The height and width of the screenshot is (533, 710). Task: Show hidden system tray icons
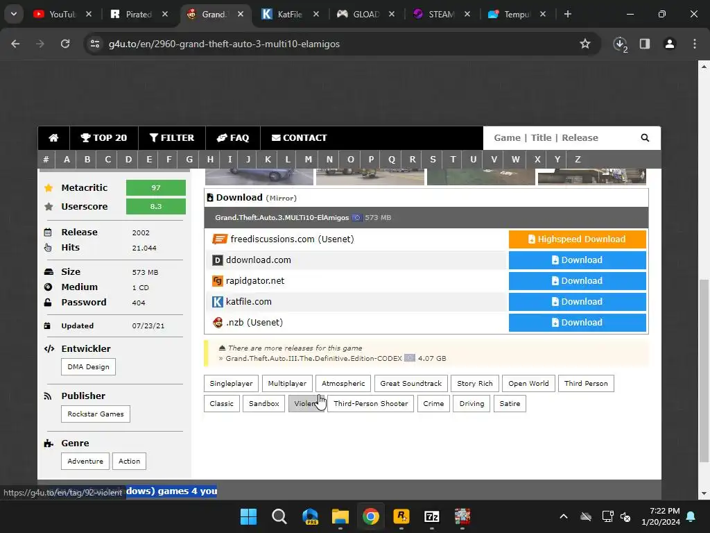(563, 516)
